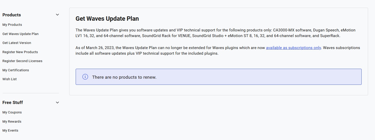The width and height of the screenshot is (375, 140).
Task: Open My Events page
Action: click(10, 131)
